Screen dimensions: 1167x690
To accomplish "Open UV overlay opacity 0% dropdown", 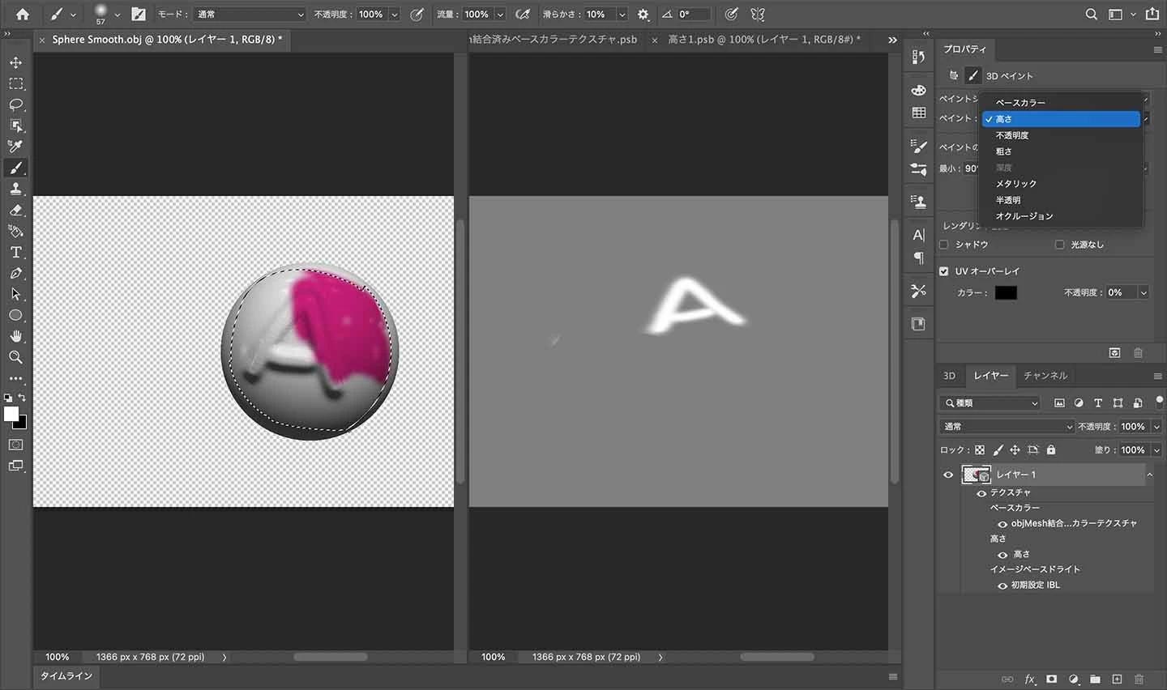I will point(1143,292).
